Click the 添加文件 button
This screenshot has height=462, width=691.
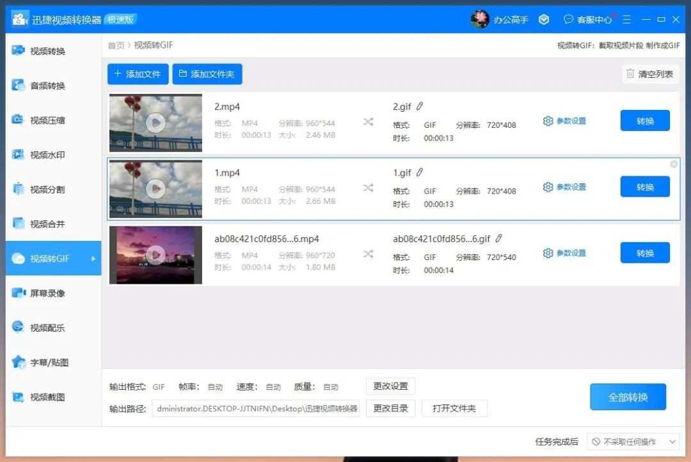tap(138, 74)
